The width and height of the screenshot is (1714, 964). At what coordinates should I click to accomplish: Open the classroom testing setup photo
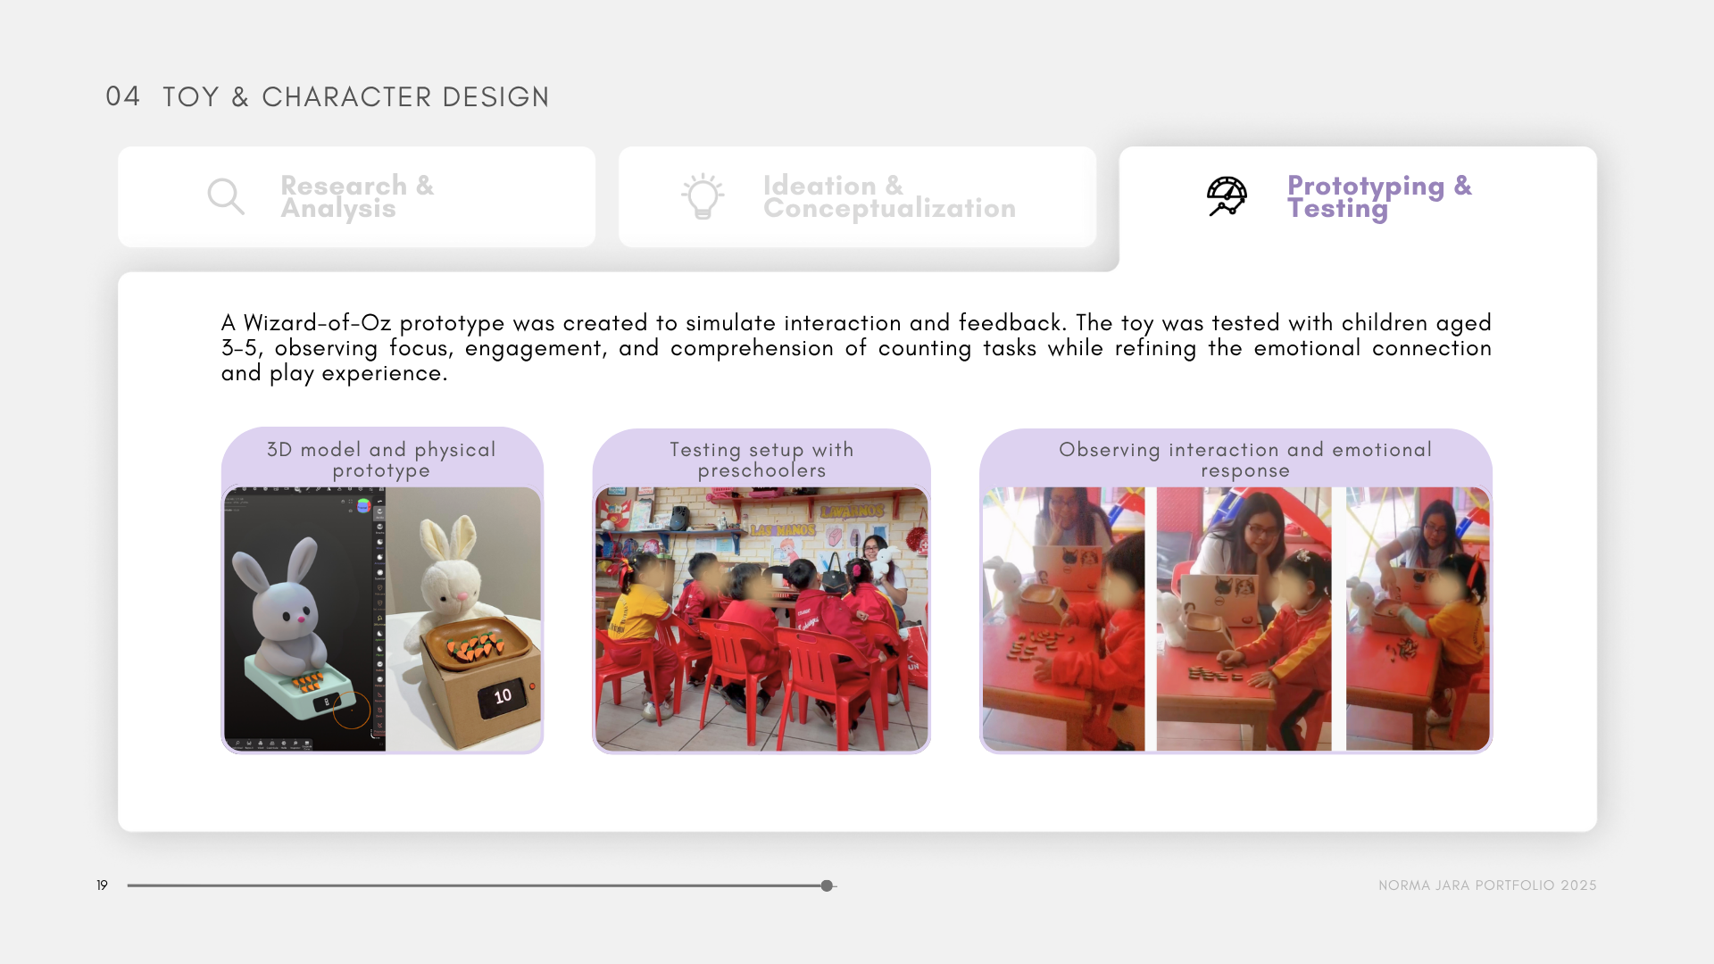(761, 619)
